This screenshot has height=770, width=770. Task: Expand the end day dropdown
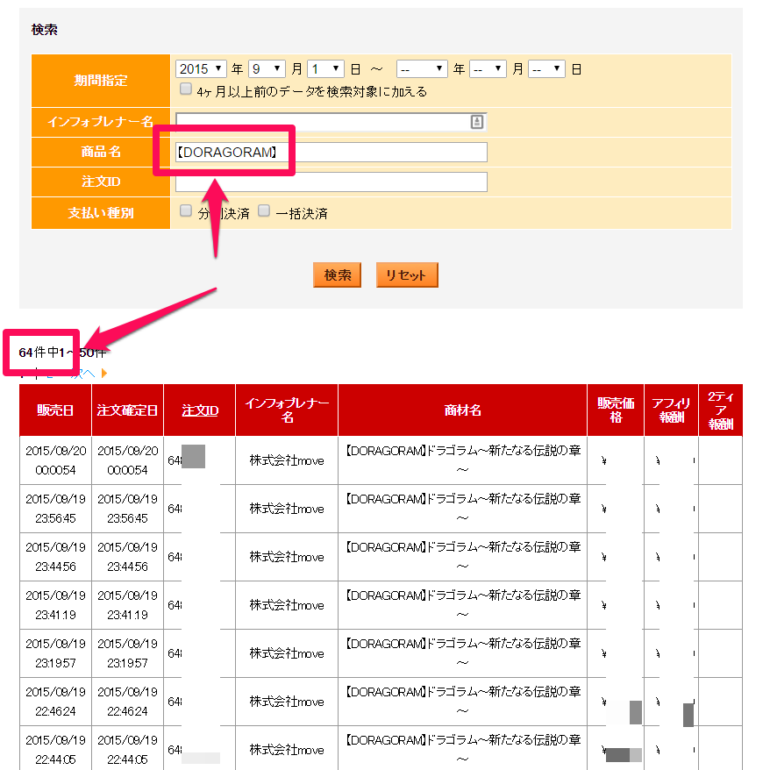point(546,68)
